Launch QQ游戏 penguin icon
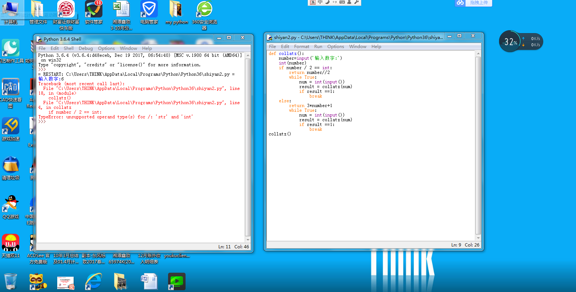576x292 pixels. click(x=11, y=207)
